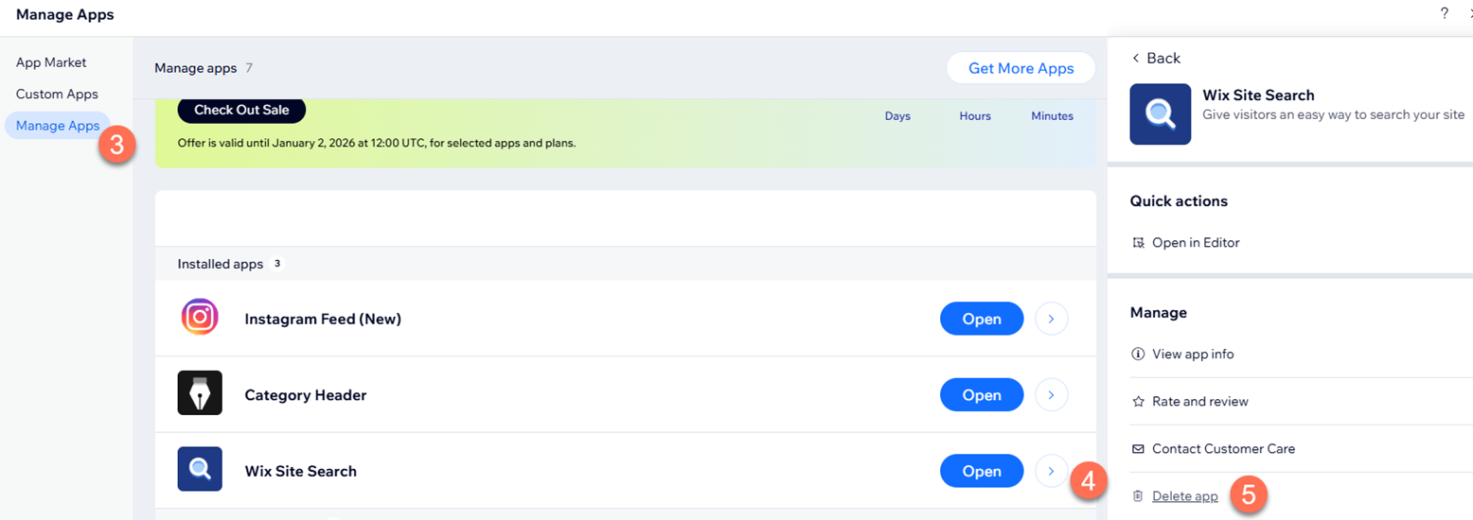Expand Instagram Feed options chevron
Image resolution: width=1473 pixels, height=520 pixels.
point(1052,319)
